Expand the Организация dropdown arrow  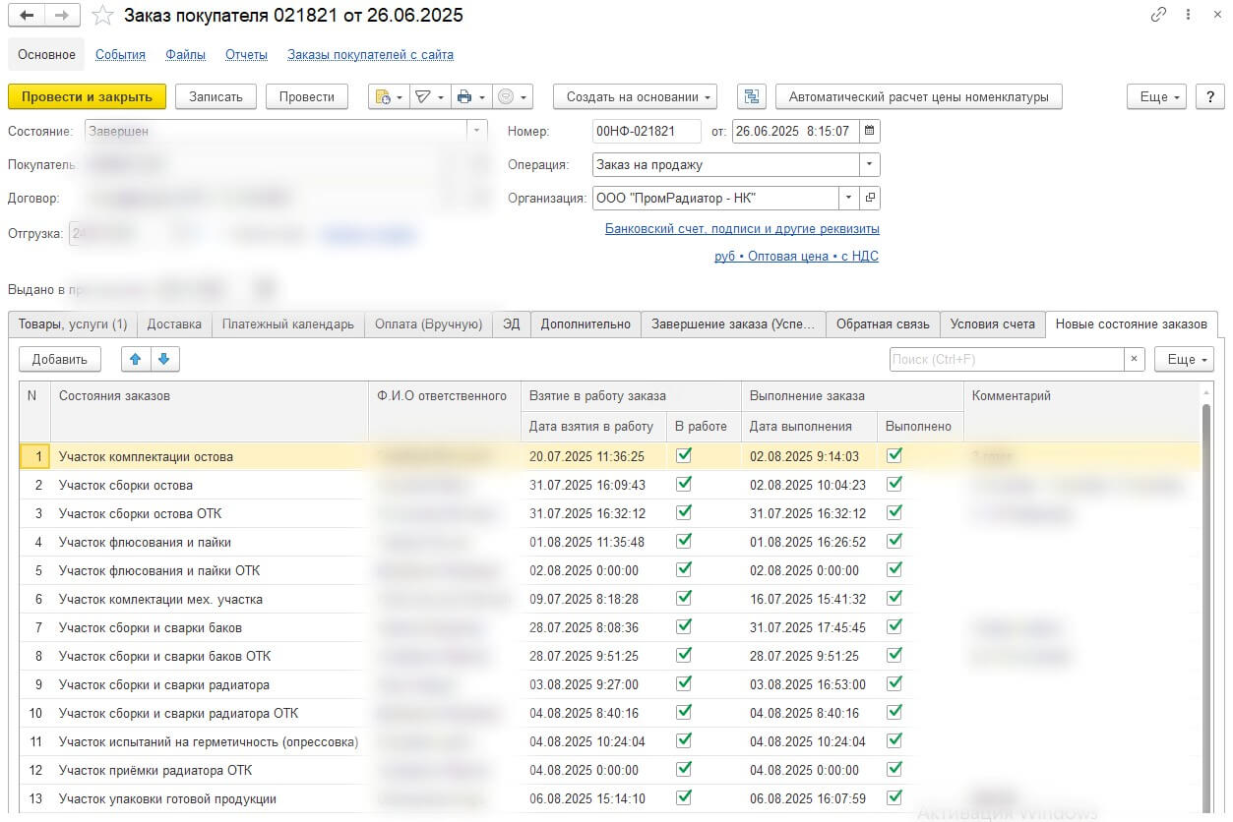[848, 198]
